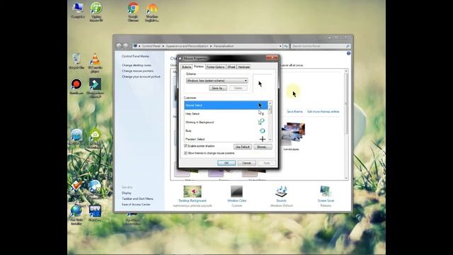
Task: Click the refresh button beside the address bar
Action: (x=286, y=46)
